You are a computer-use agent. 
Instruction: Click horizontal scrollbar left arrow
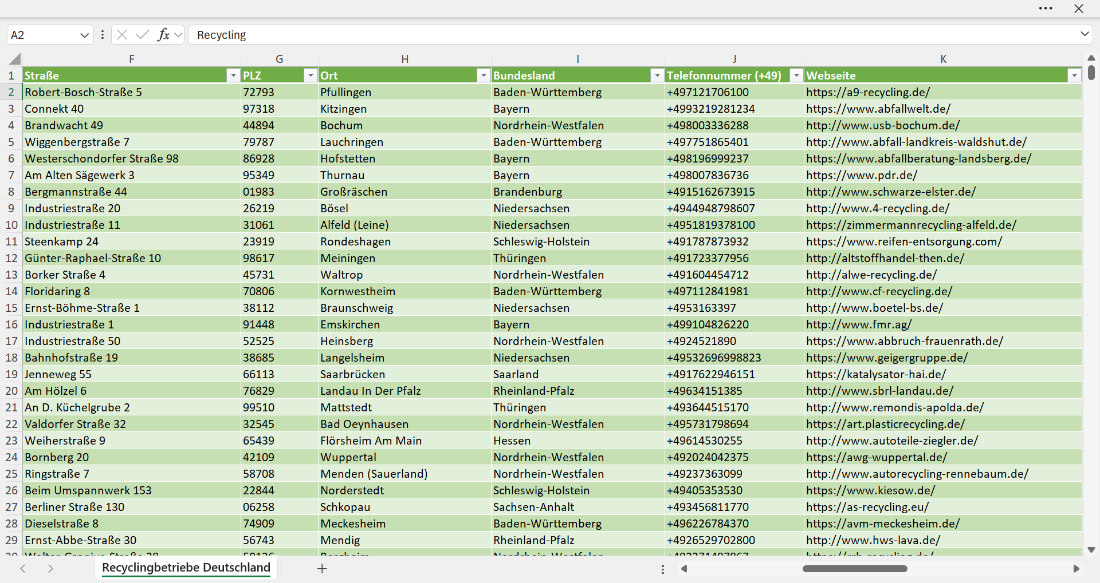[683, 569]
